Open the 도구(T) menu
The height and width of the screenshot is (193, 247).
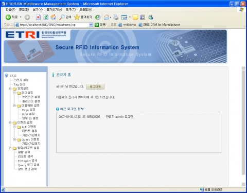pos(70,10)
